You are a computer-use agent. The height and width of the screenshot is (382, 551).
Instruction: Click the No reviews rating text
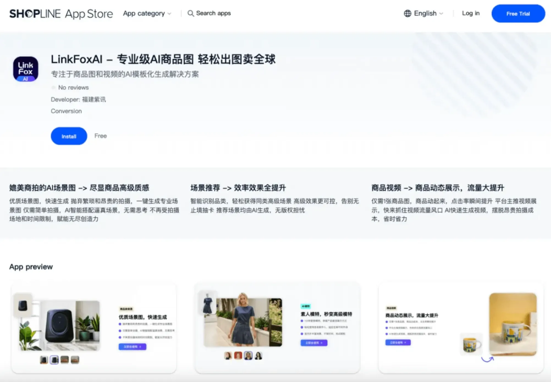(73, 88)
